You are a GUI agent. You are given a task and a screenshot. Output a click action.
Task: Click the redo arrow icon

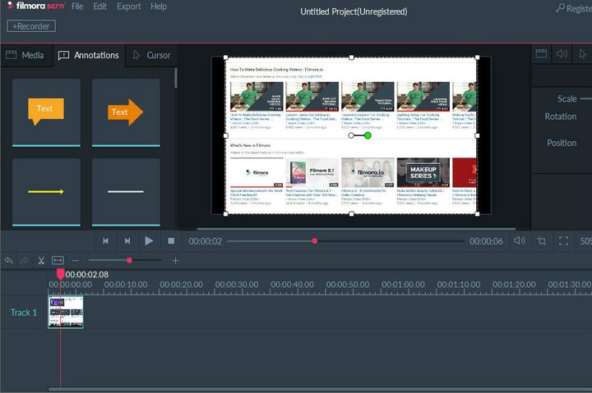25,260
